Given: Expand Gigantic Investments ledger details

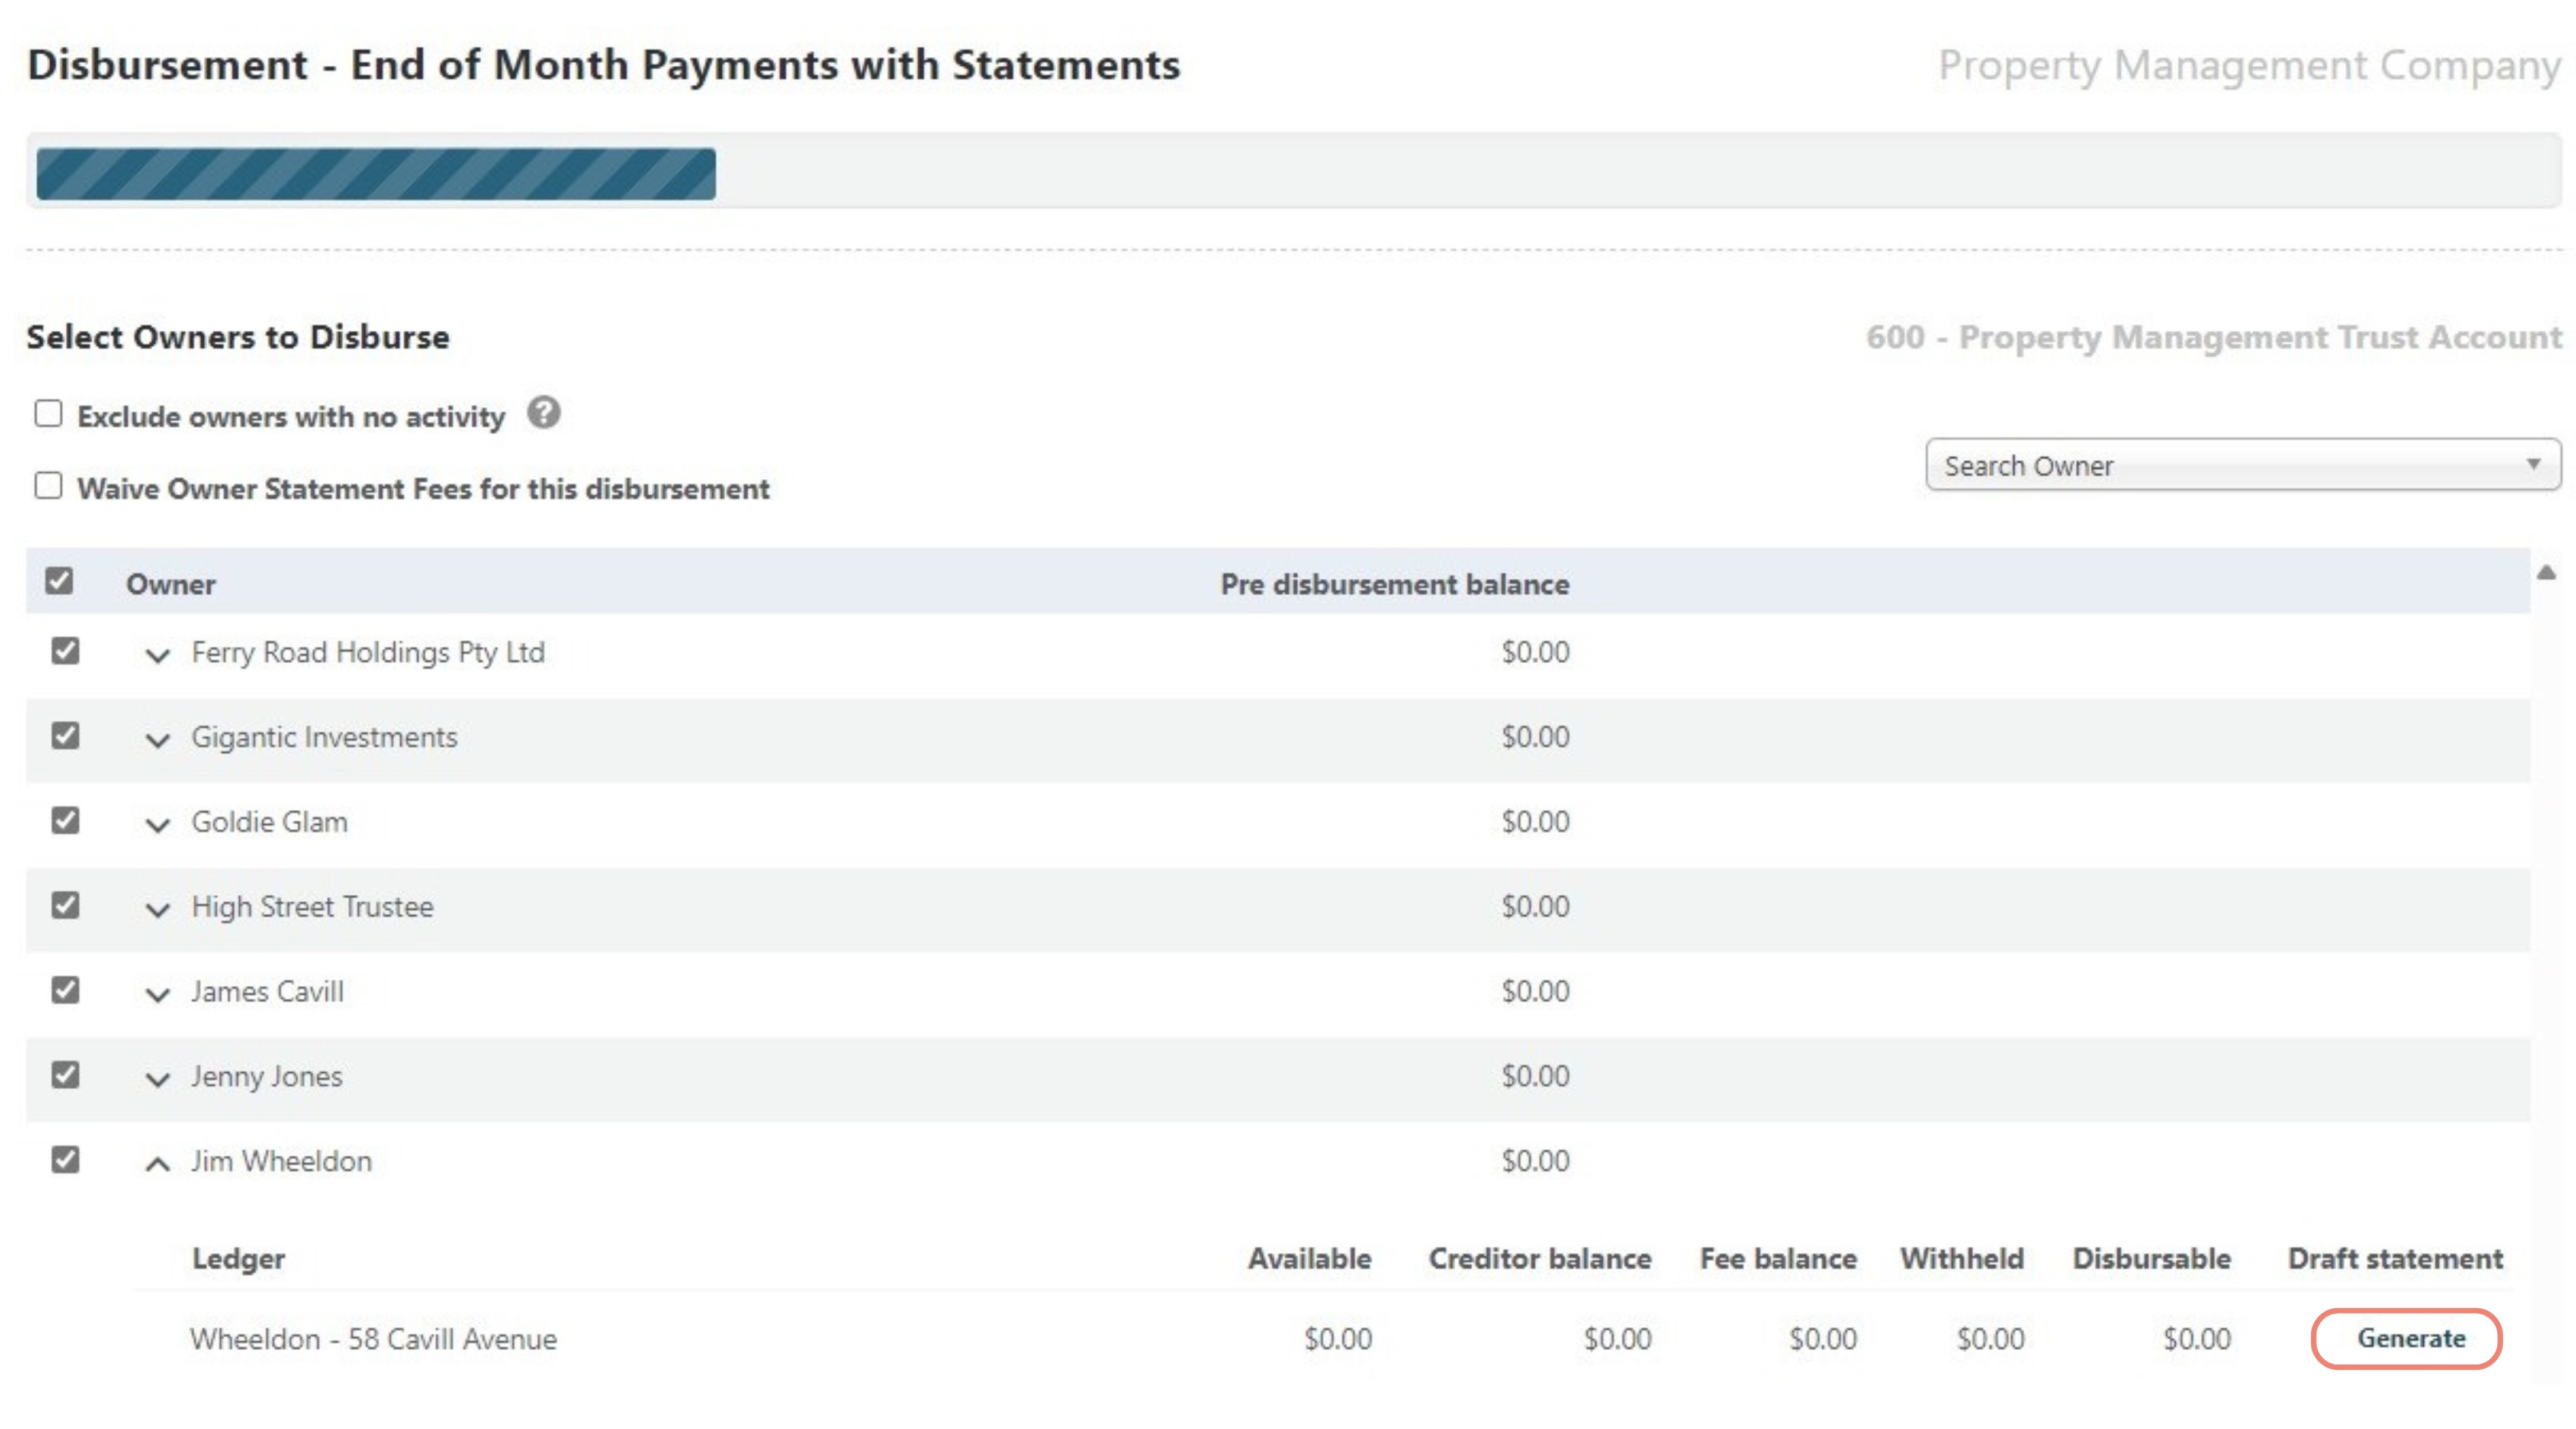Looking at the screenshot, I should coord(157,740).
